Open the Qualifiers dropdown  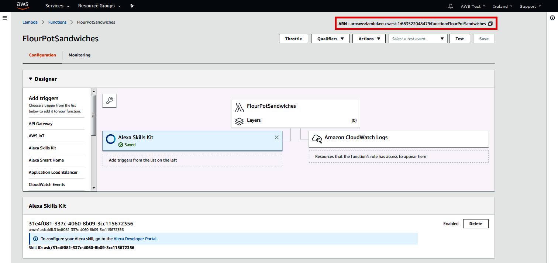tap(330, 39)
